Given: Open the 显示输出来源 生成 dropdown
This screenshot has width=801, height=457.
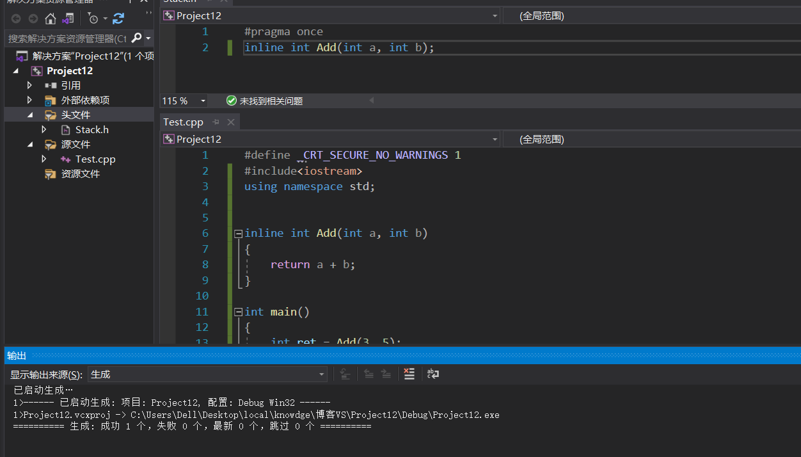Looking at the screenshot, I should coord(207,374).
